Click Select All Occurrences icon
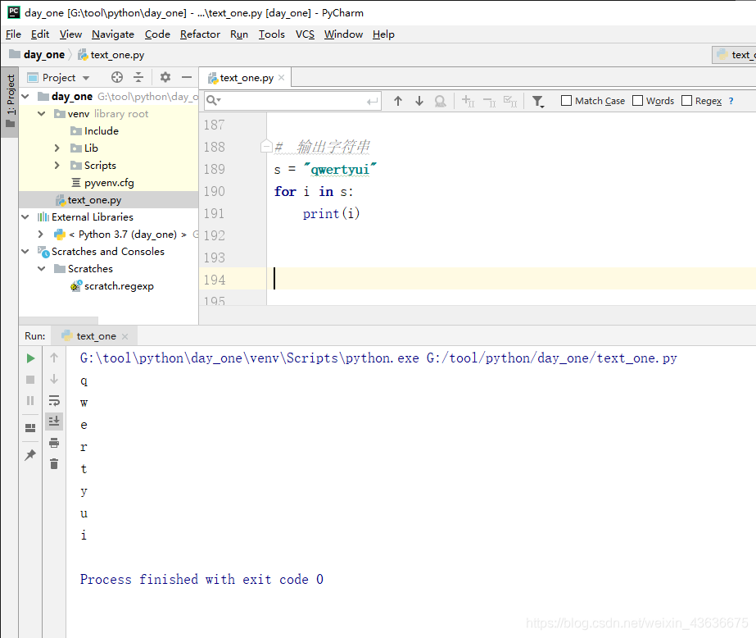Image resolution: width=756 pixels, height=638 pixels. pos(510,101)
